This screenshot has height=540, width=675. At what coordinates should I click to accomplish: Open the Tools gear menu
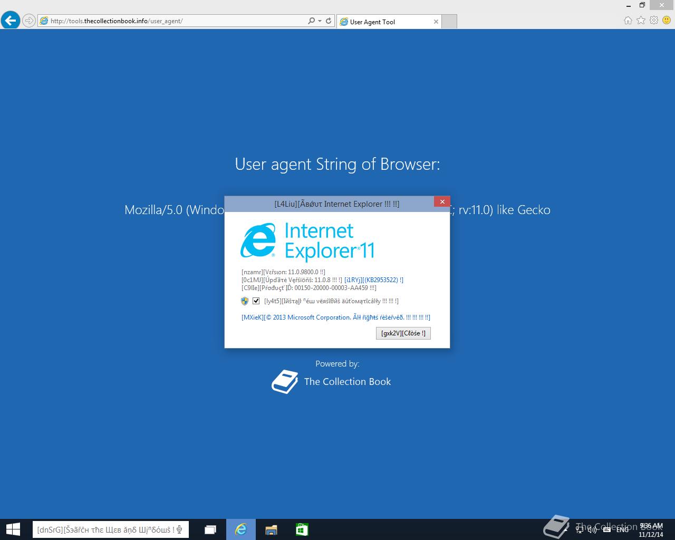654,20
